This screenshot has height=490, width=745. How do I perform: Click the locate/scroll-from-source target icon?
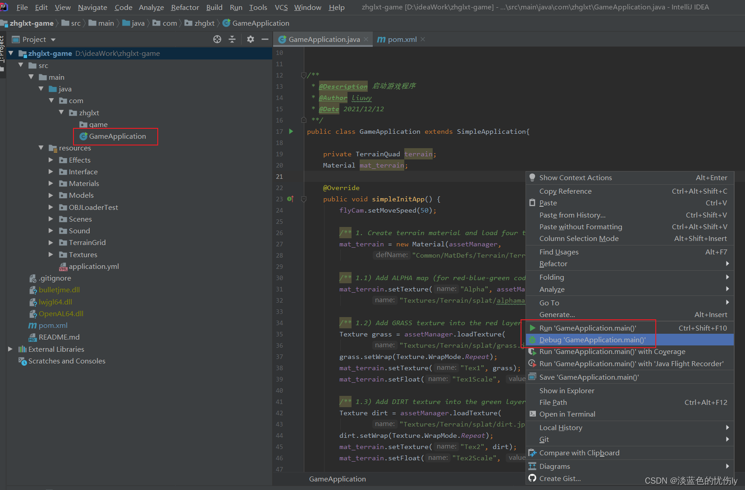point(217,39)
